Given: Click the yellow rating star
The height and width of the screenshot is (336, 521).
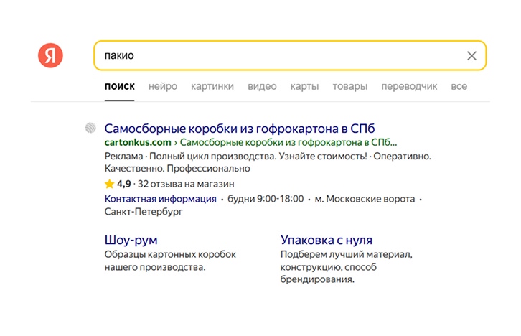Looking at the screenshot, I should (109, 184).
